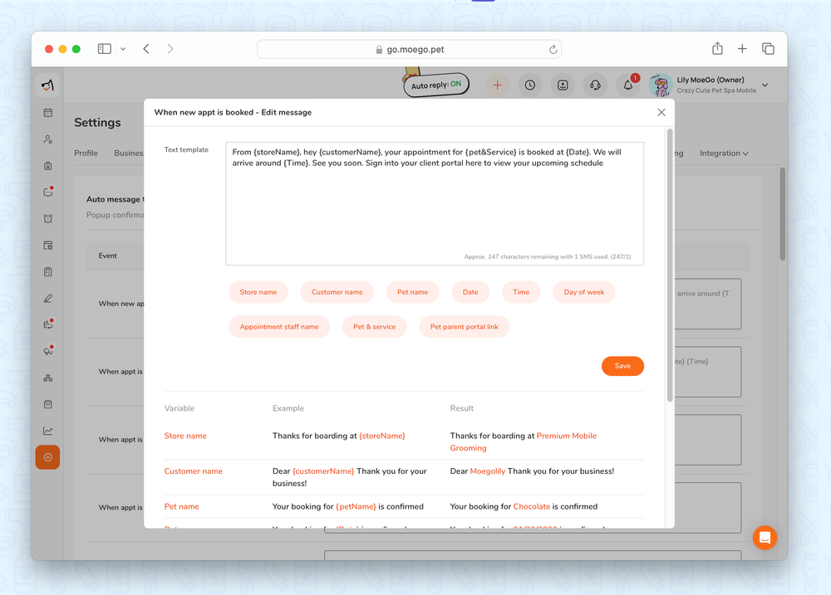Insert the Pet parent portal link variable

pos(466,326)
